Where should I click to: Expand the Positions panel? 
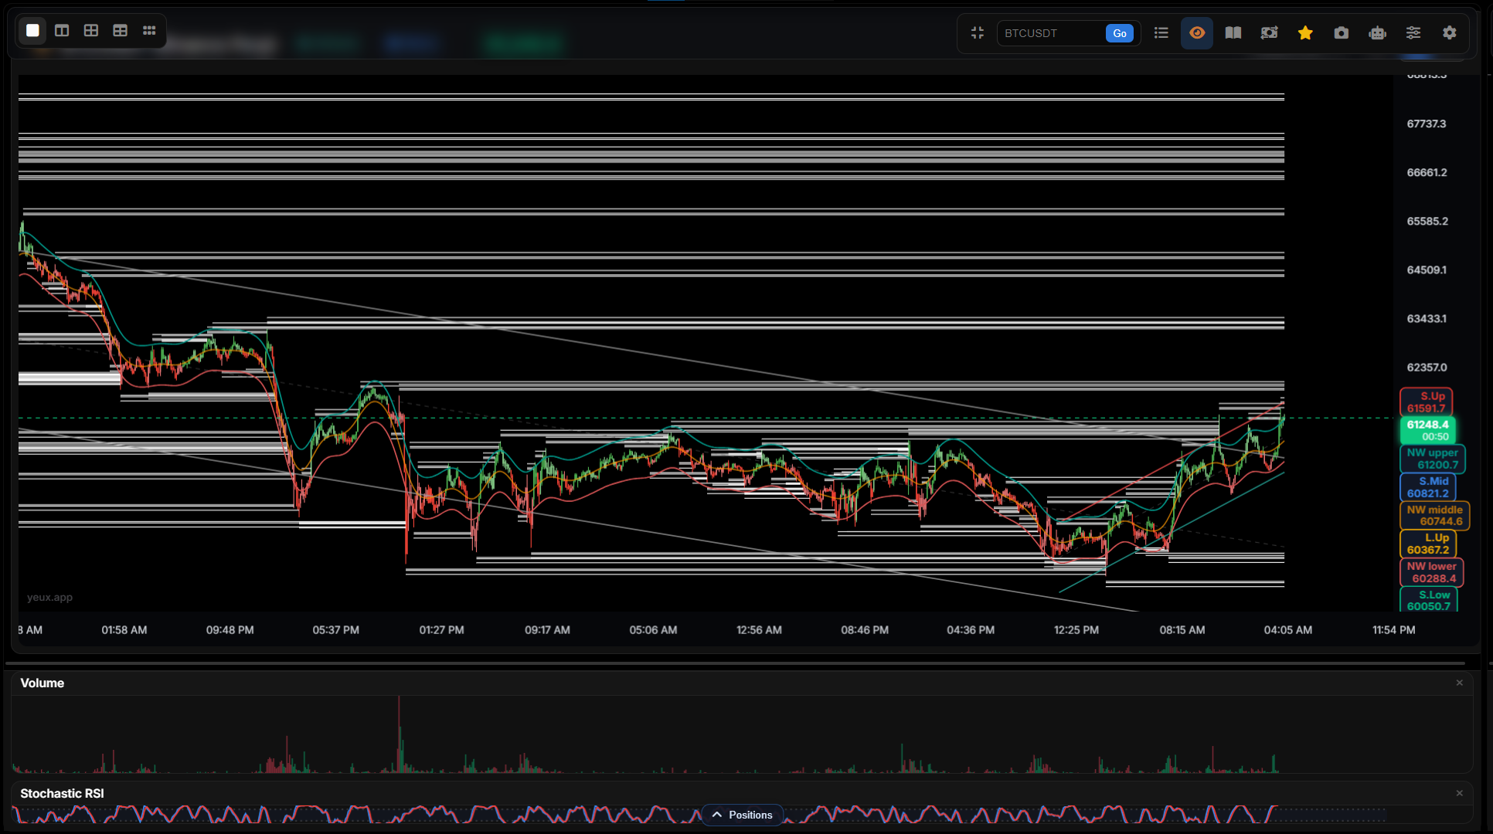(x=743, y=815)
